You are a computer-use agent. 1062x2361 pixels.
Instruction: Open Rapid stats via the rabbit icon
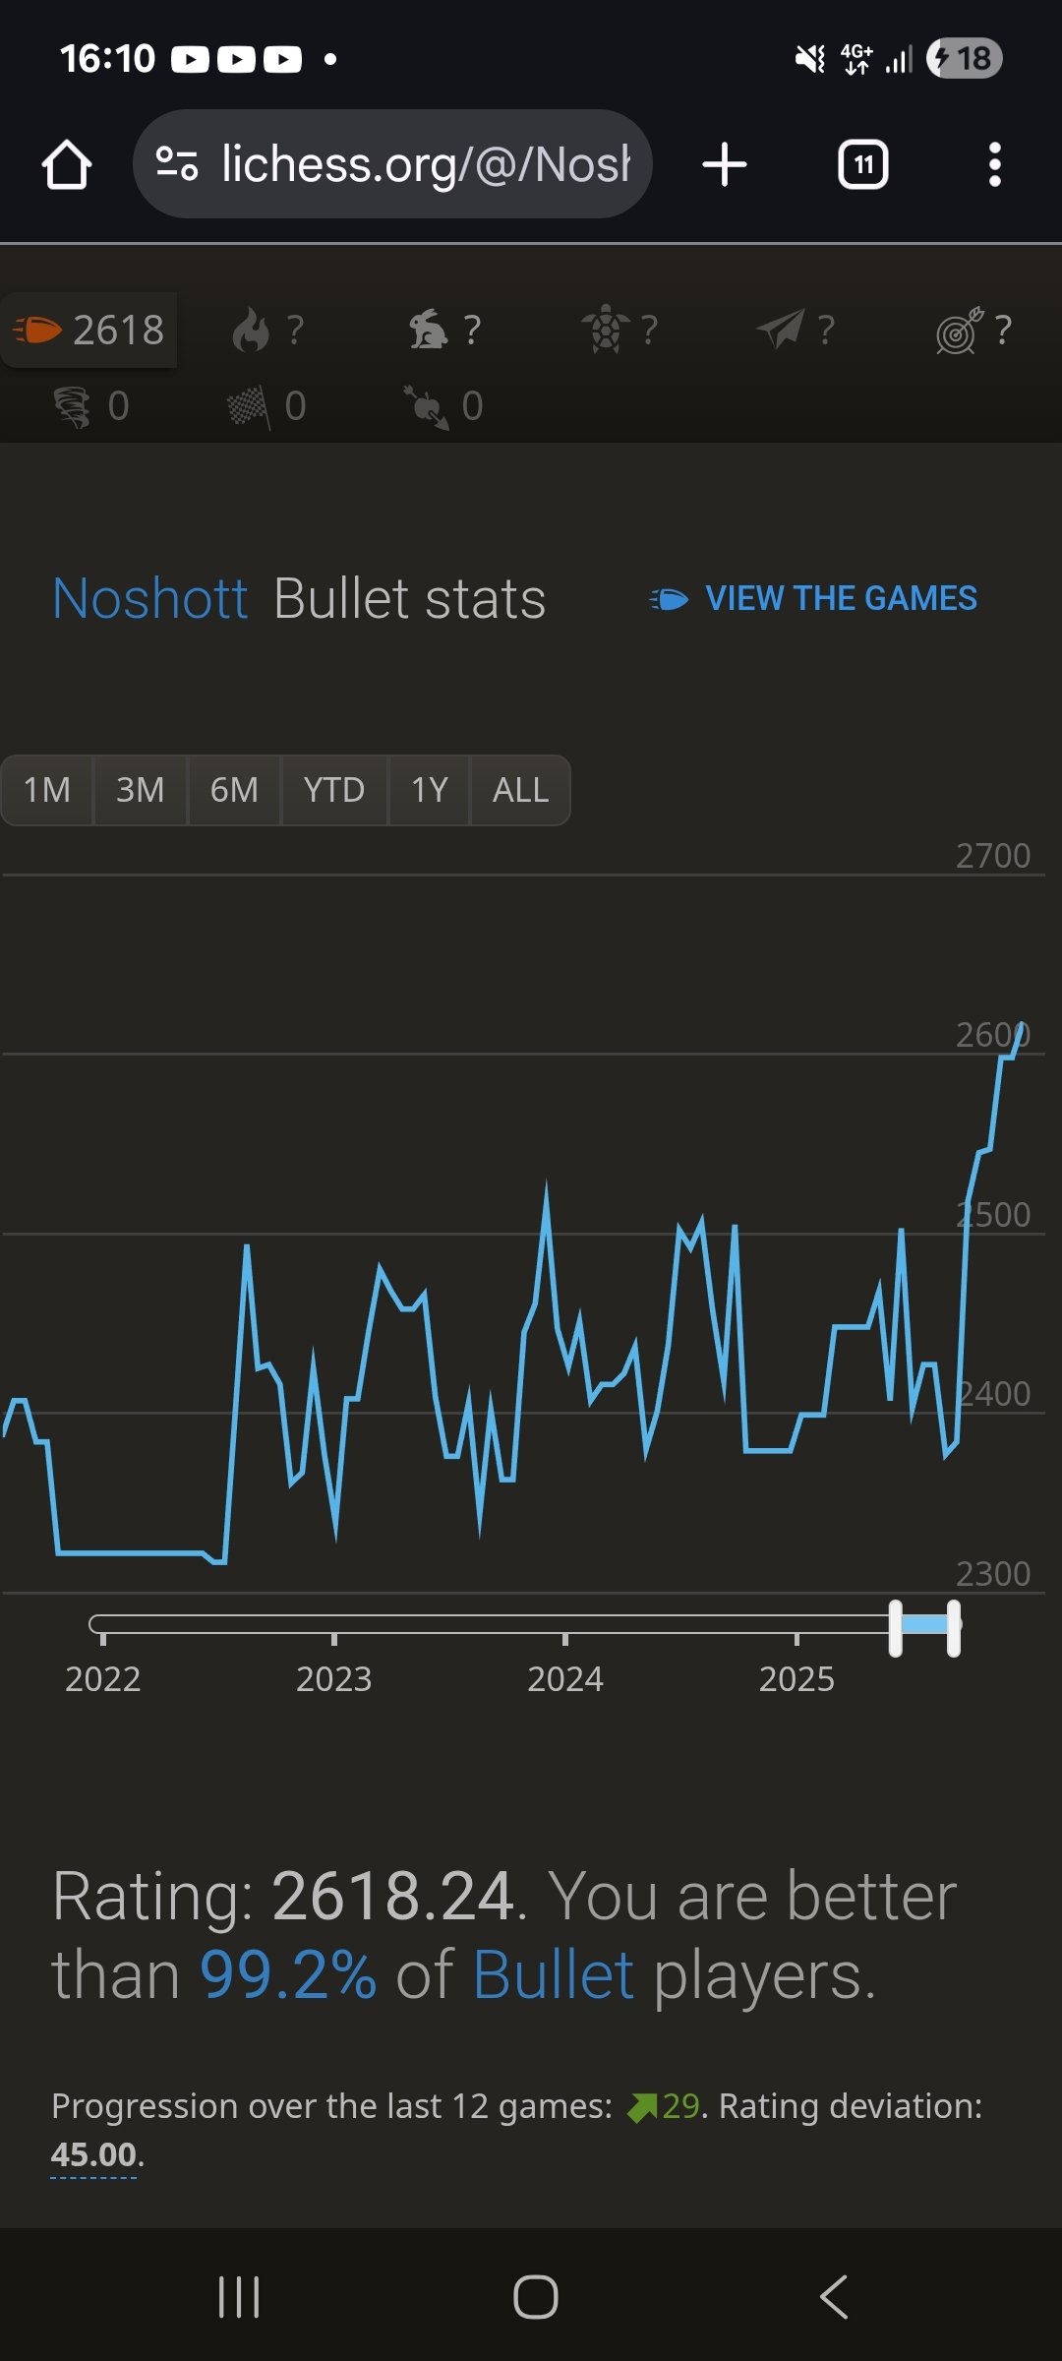click(x=444, y=331)
